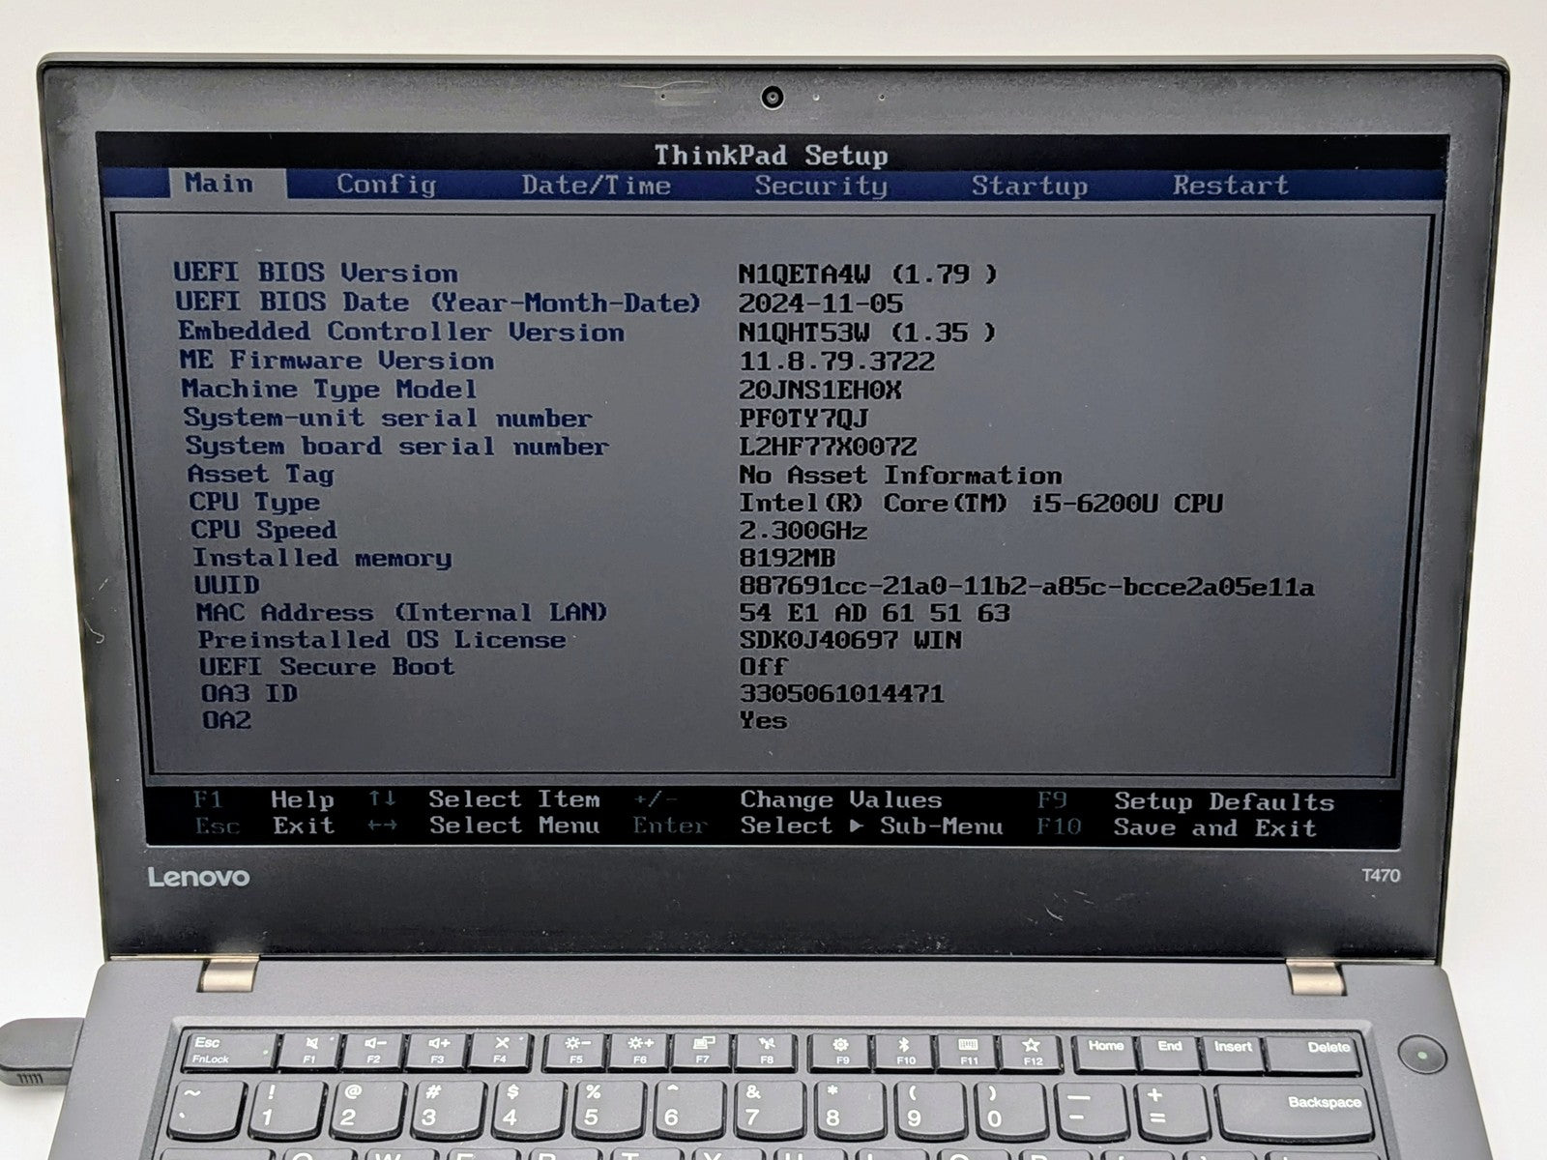Select Preinstalled OS License label

(x=382, y=639)
